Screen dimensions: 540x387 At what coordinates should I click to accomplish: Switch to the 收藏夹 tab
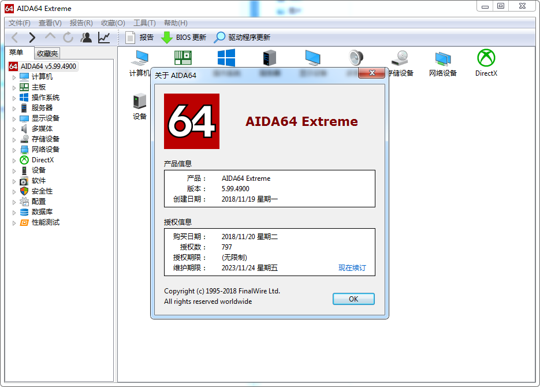(47, 53)
